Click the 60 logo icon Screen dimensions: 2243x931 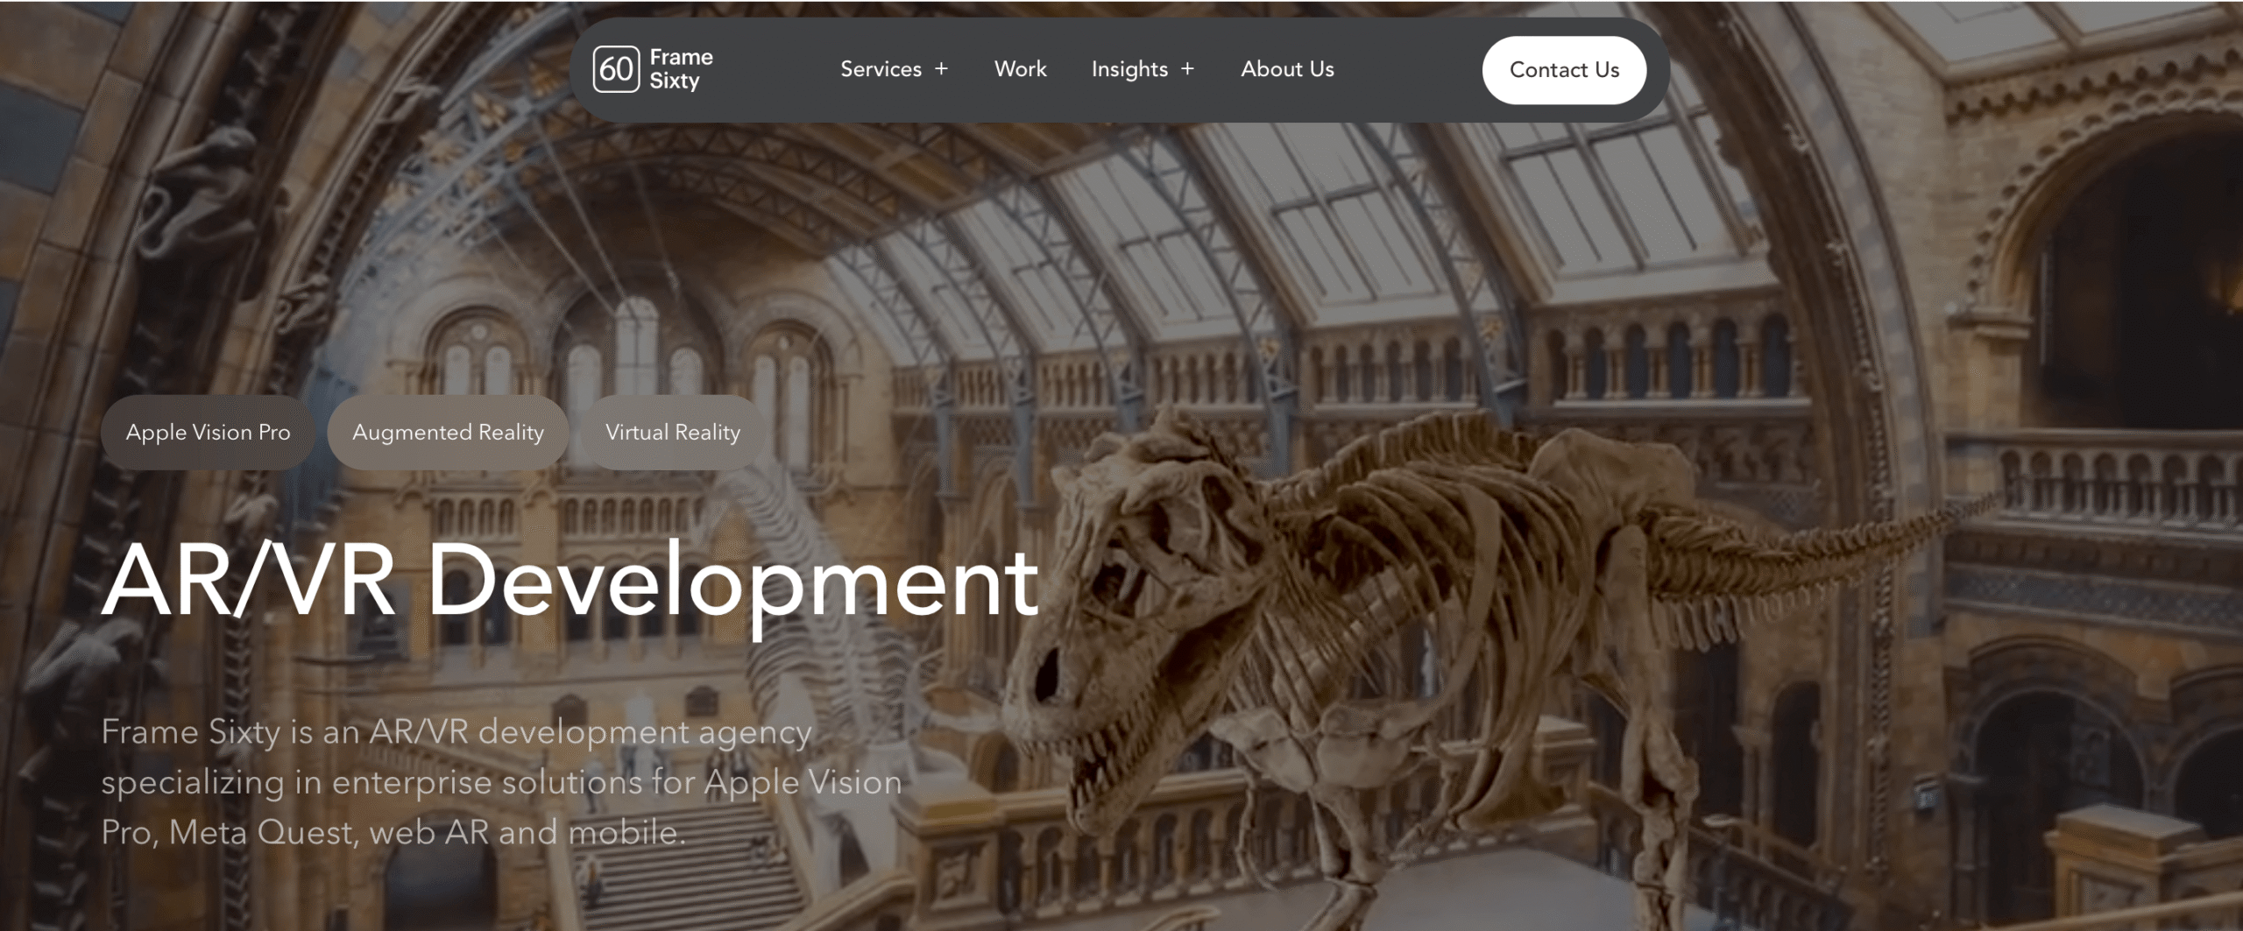(616, 69)
